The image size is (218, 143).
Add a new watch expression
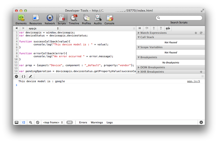click(196, 33)
